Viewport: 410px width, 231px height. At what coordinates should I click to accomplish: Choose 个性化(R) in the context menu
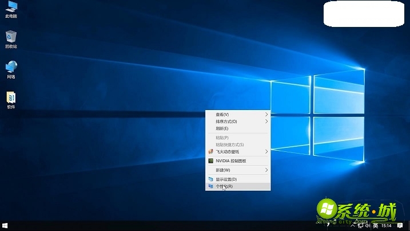tap(238, 186)
